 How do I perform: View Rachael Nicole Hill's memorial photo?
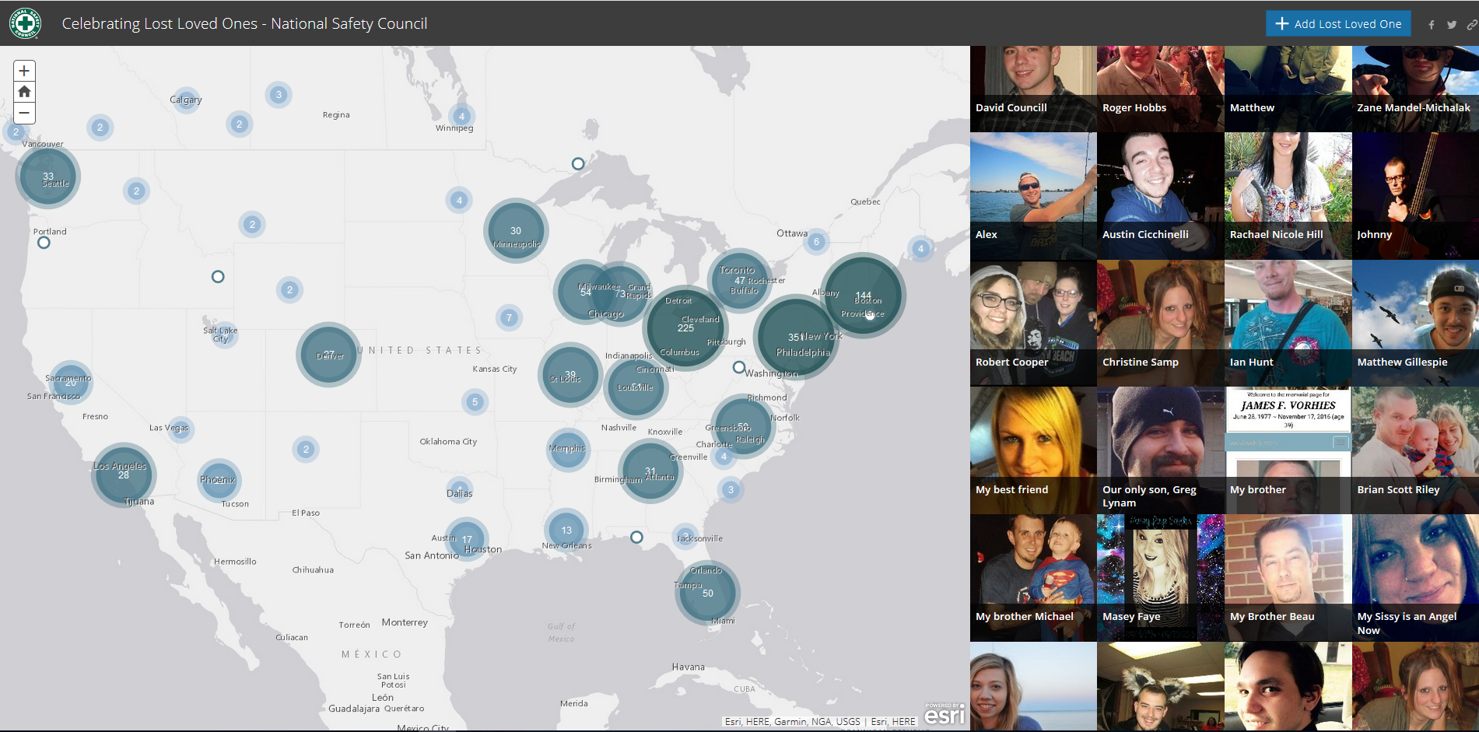pyautogui.click(x=1288, y=195)
